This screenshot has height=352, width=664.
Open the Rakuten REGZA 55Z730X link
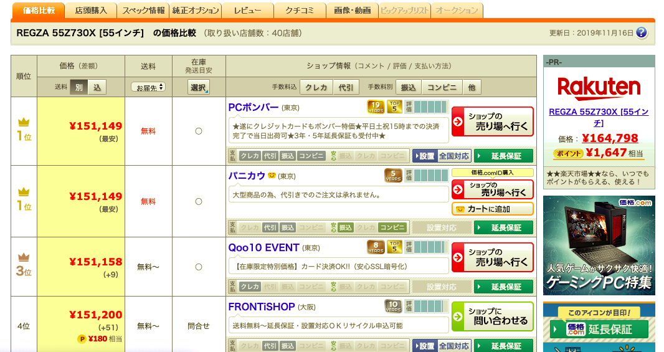coord(599,117)
